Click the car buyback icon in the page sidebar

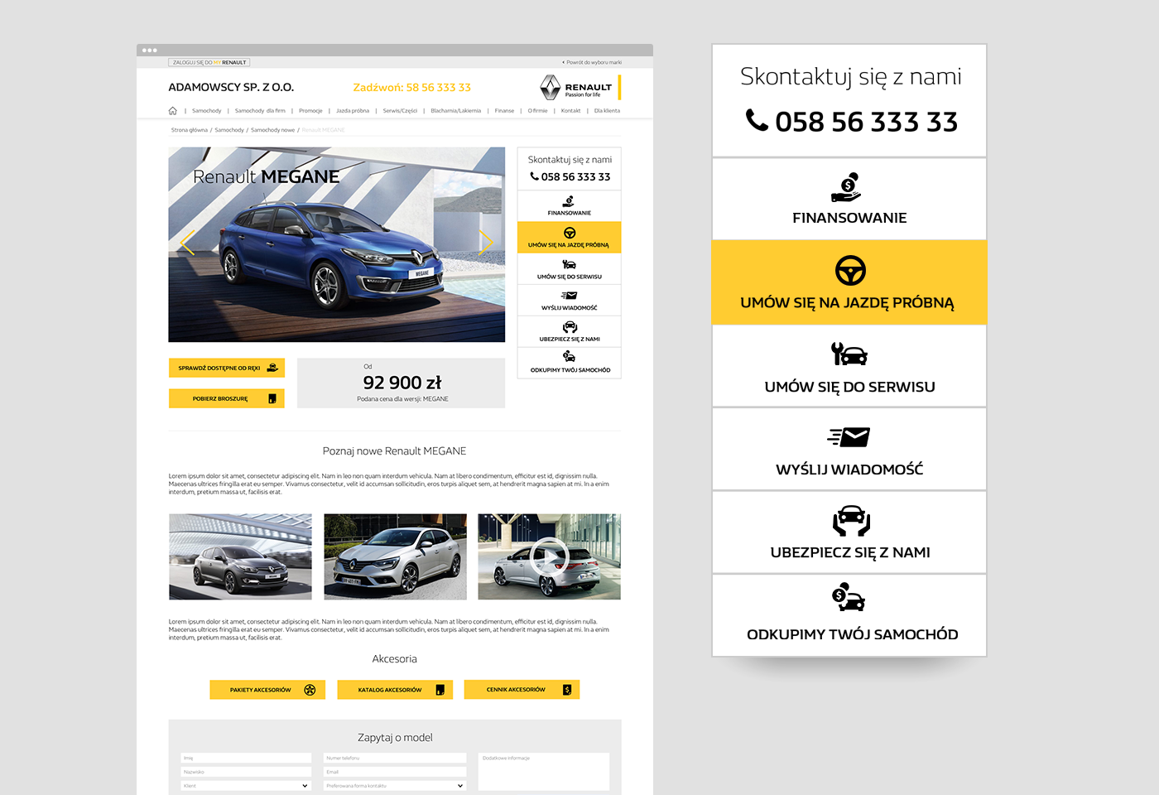[569, 357]
